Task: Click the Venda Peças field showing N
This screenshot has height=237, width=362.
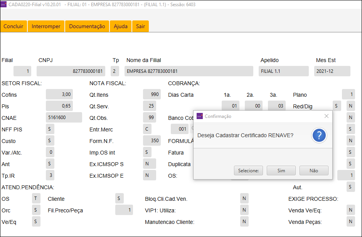Action: point(351,221)
